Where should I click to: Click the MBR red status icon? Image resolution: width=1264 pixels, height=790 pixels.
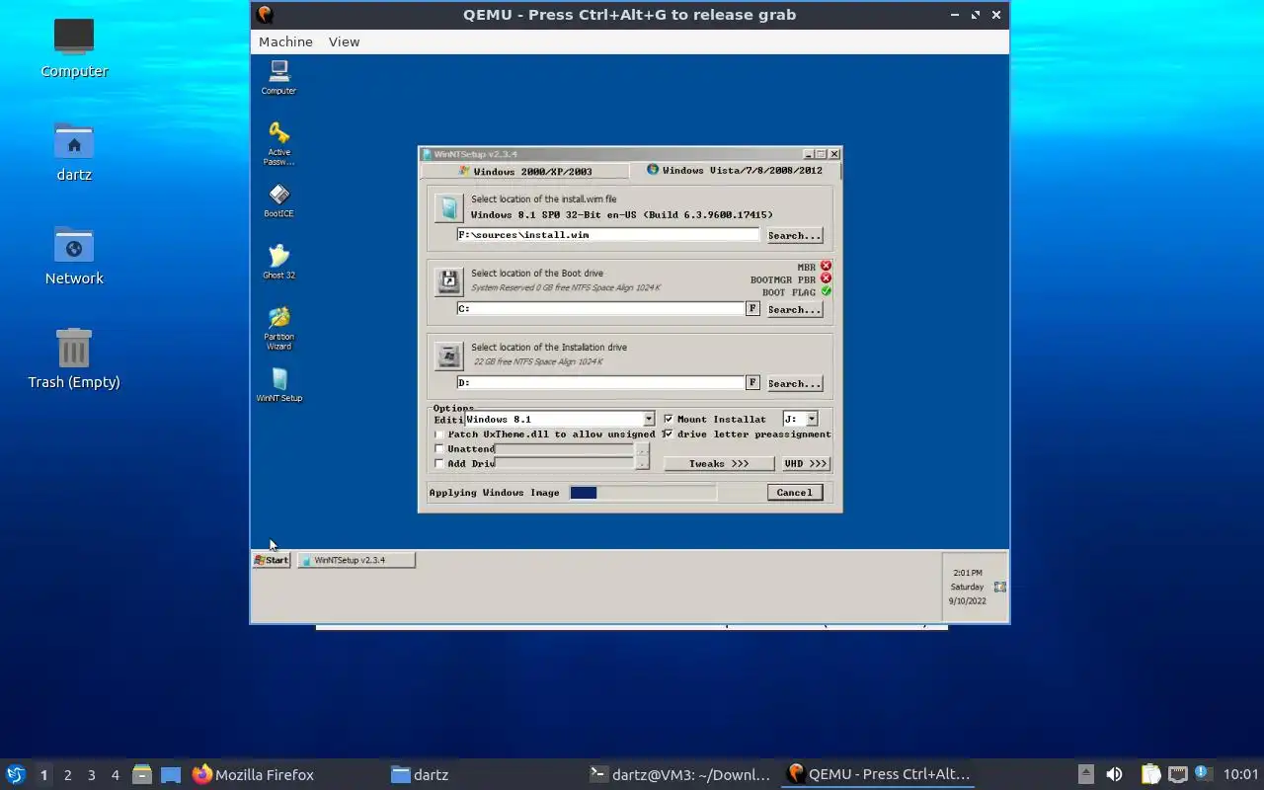[826, 266]
